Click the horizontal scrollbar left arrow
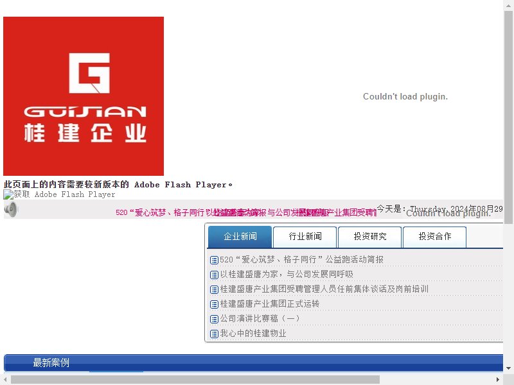The height and width of the screenshot is (385, 514). pyautogui.click(x=5, y=380)
